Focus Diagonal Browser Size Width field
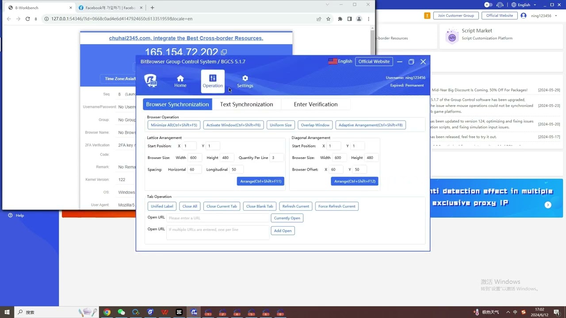 [x=339, y=158]
